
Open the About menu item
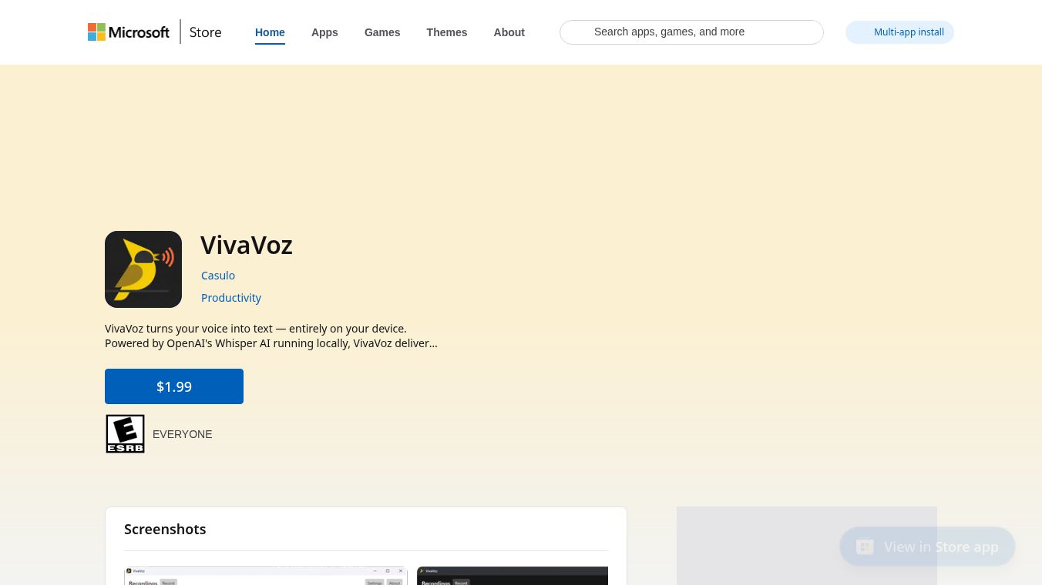509,32
